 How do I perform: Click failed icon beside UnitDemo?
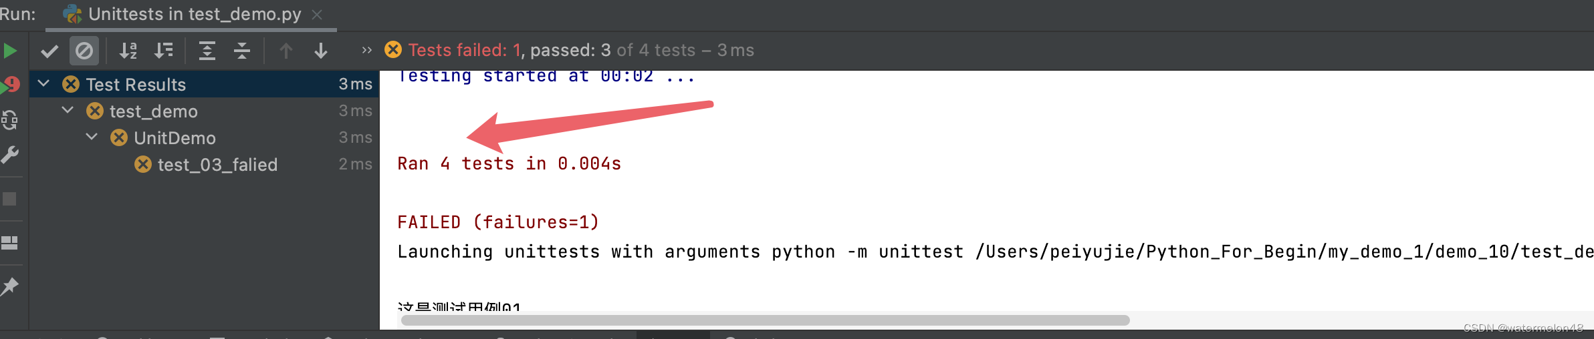click(119, 137)
